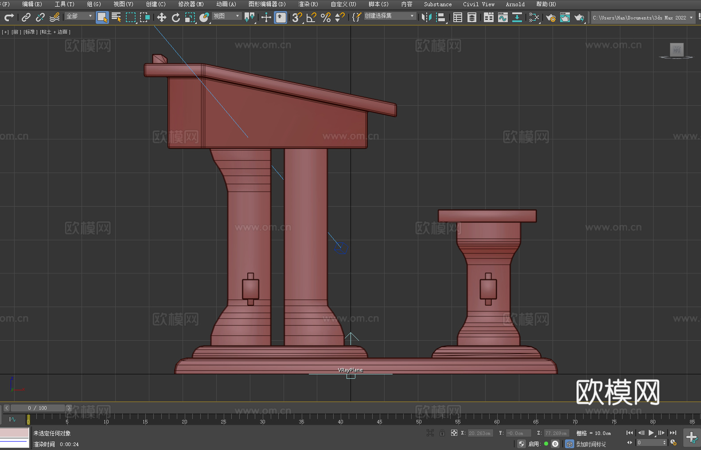This screenshot has height=450, width=701.
Task: Open Schematic View icon
Action: pyautogui.click(x=517, y=17)
